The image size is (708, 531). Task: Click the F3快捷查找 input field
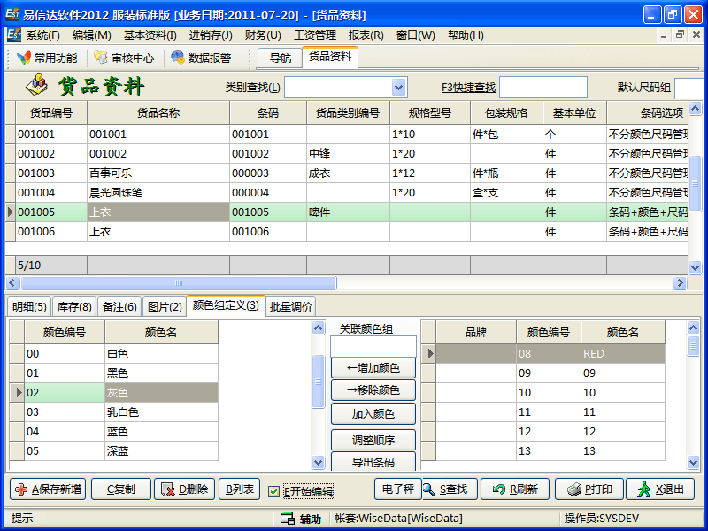pos(543,88)
